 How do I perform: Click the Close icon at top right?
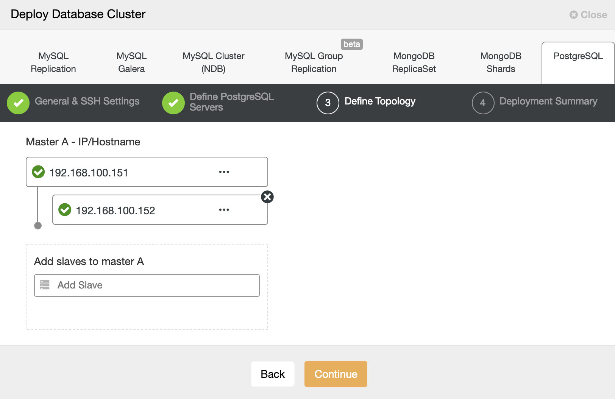click(x=574, y=15)
